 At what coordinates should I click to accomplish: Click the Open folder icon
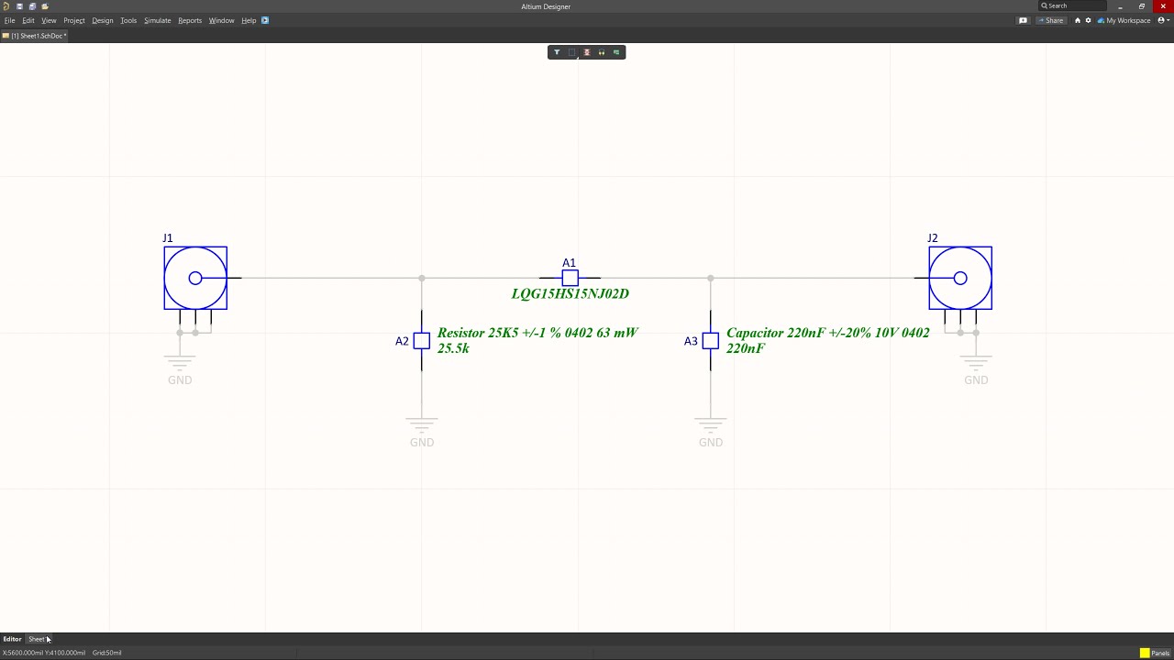click(x=45, y=6)
